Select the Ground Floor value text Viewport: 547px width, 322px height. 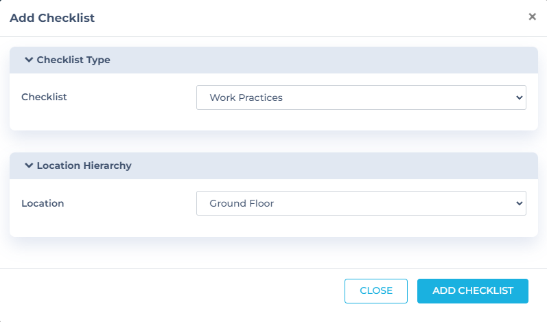point(242,203)
